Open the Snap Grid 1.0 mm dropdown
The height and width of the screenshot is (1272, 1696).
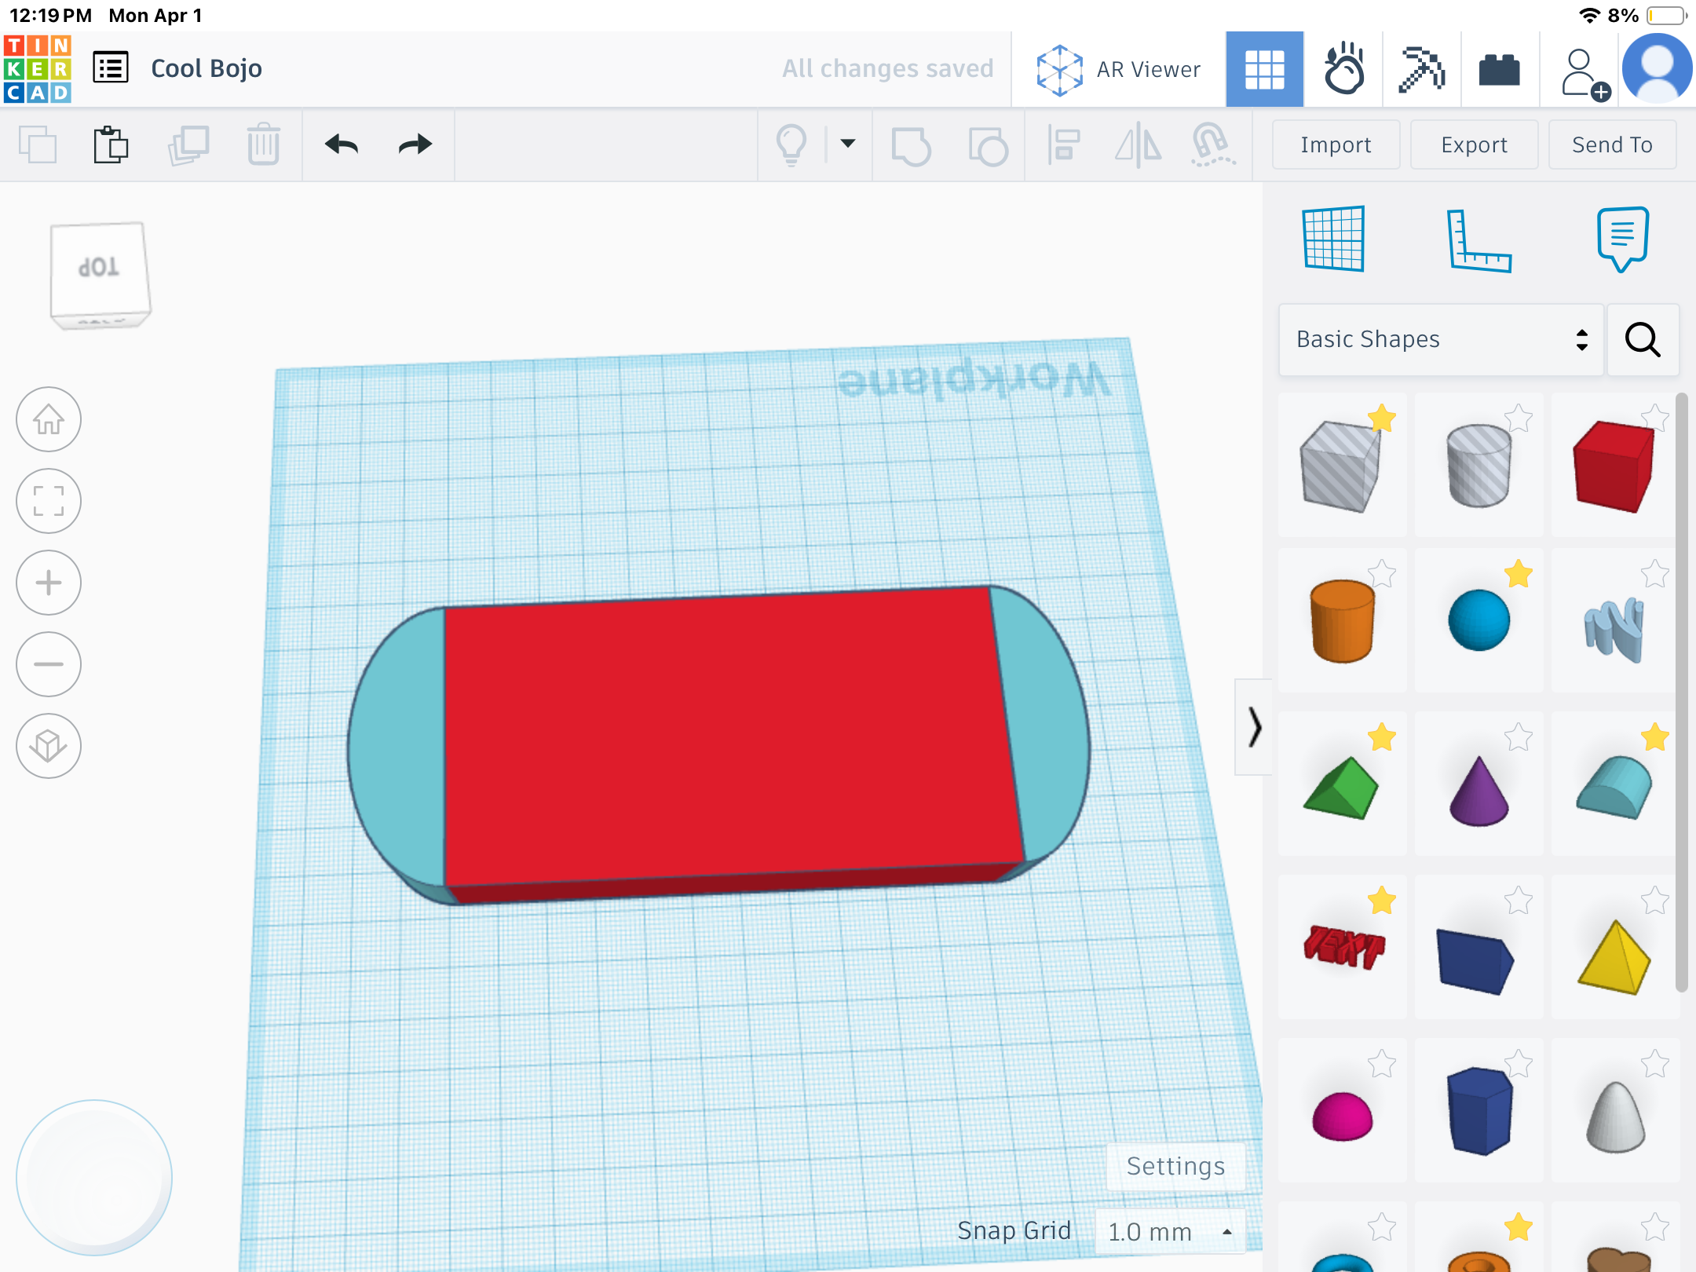pyautogui.click(x=1170, y=1231)
